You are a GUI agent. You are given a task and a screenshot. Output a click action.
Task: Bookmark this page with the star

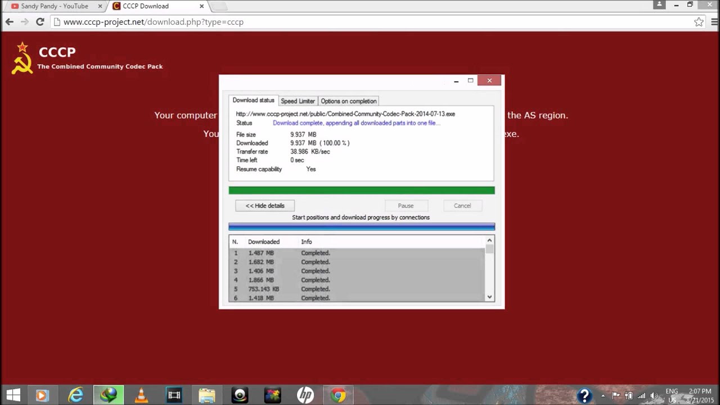coord(699,22)
